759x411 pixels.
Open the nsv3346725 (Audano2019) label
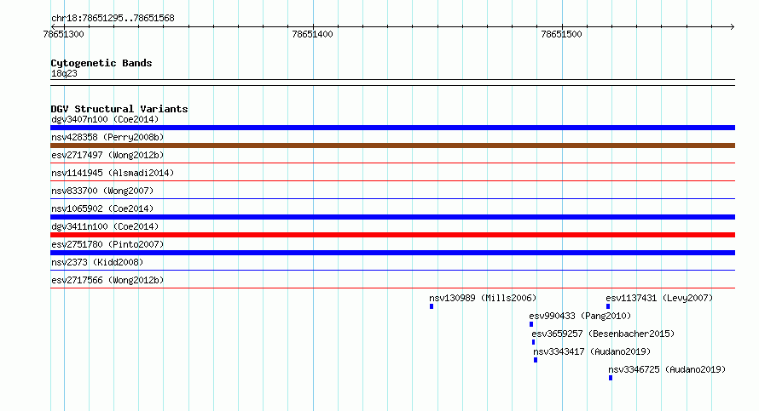point(667,369)
